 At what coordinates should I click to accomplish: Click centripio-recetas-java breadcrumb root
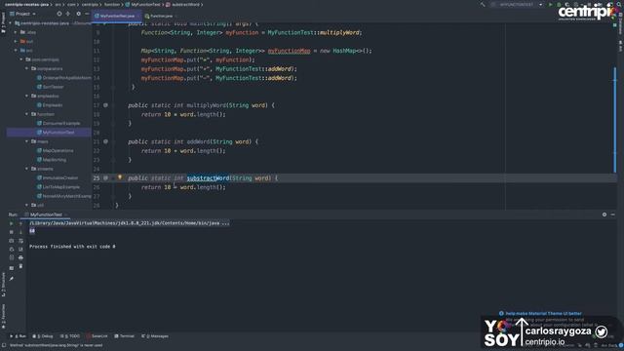tap(26, 4)
